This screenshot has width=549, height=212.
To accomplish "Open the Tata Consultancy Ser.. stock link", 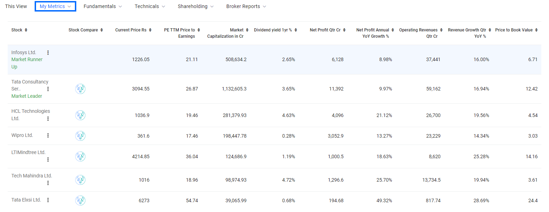I will click(x=30, y=85).
